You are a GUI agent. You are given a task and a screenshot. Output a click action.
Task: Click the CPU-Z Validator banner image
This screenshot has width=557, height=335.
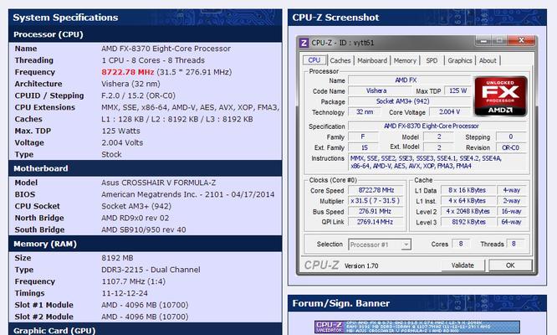pos(417,327)
